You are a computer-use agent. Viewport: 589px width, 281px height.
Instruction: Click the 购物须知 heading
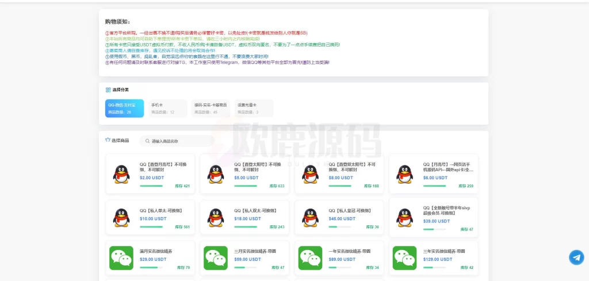point(117,22)
